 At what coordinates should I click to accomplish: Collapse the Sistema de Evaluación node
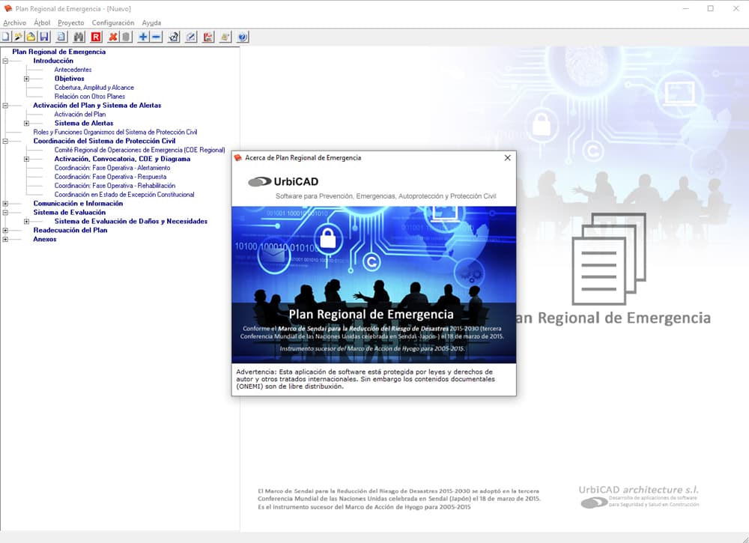pos(5,213)
